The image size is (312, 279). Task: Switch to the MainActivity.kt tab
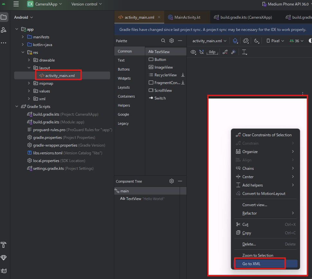[x=187, y=17]
